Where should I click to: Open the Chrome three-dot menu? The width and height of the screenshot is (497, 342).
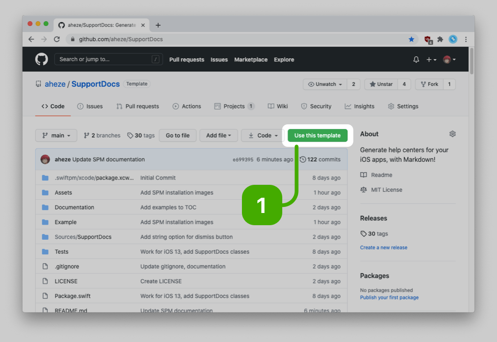[x=466, y=39]
